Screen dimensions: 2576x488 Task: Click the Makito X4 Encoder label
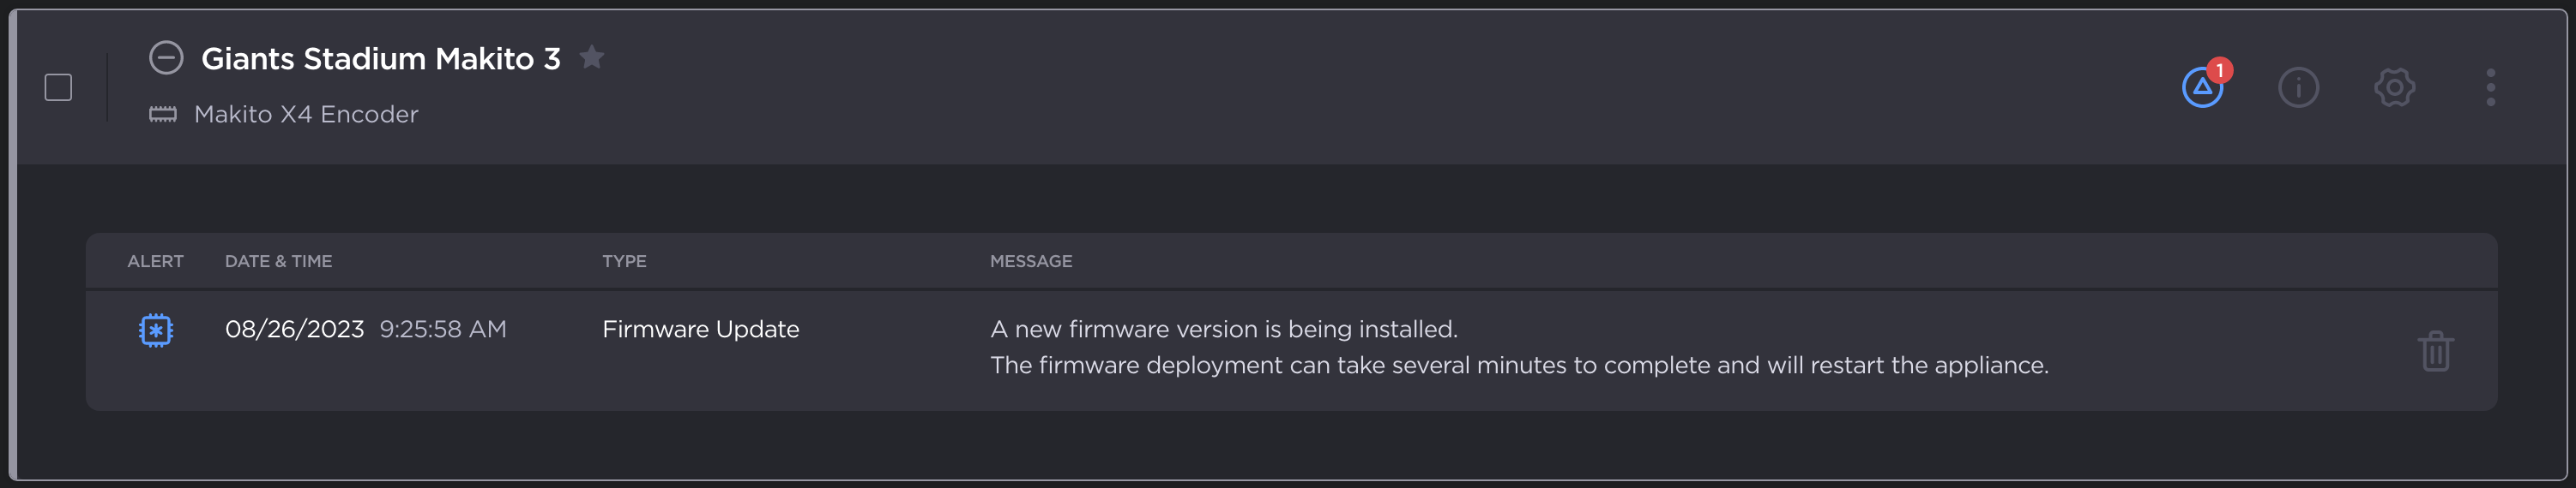point(306,115)
